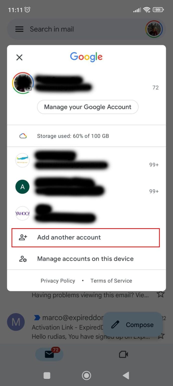Select the Compose pencil icon
This screenshot has width=173, height=386.
(115, 324)
